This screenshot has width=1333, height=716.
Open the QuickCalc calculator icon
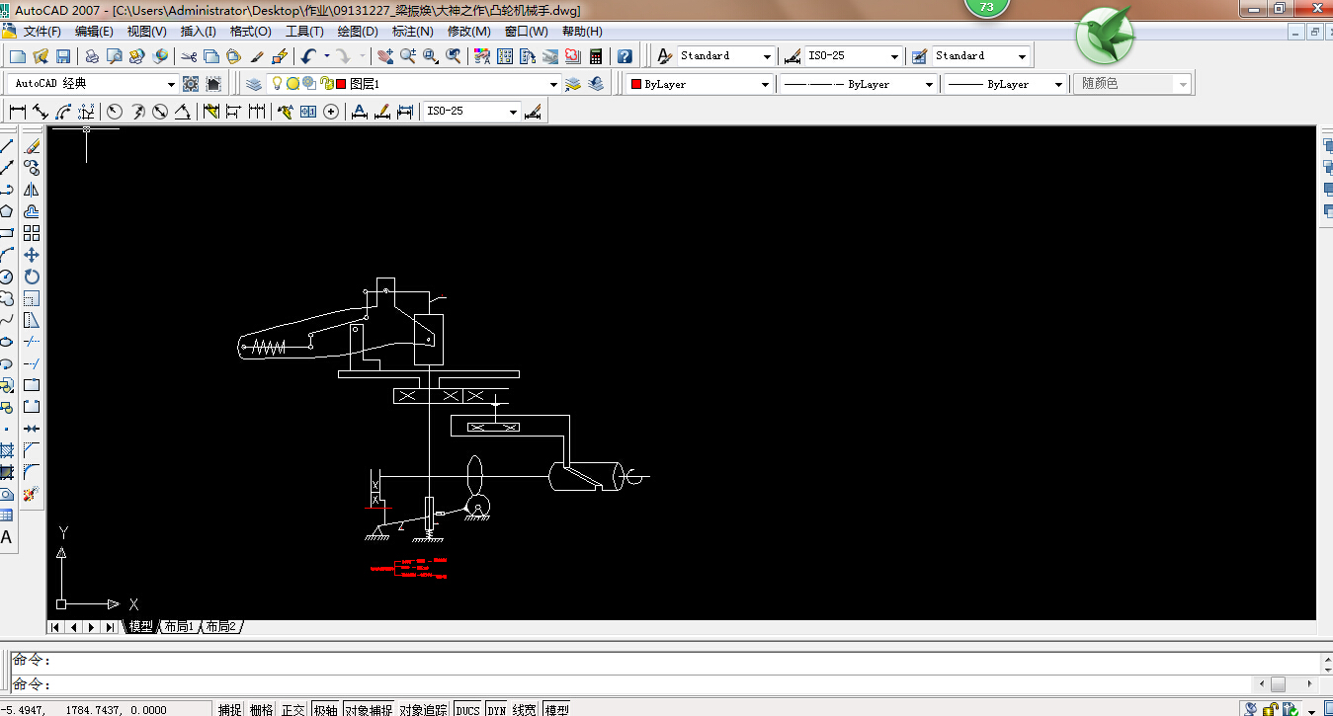click(x=596, y=56)
